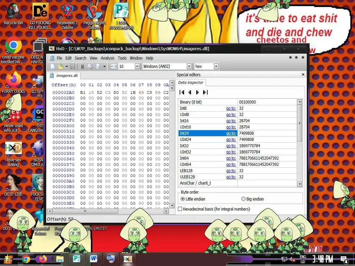355x266 pixels.
Task: Open the hex offset base dropdown
Action: (x=216, y=66)
